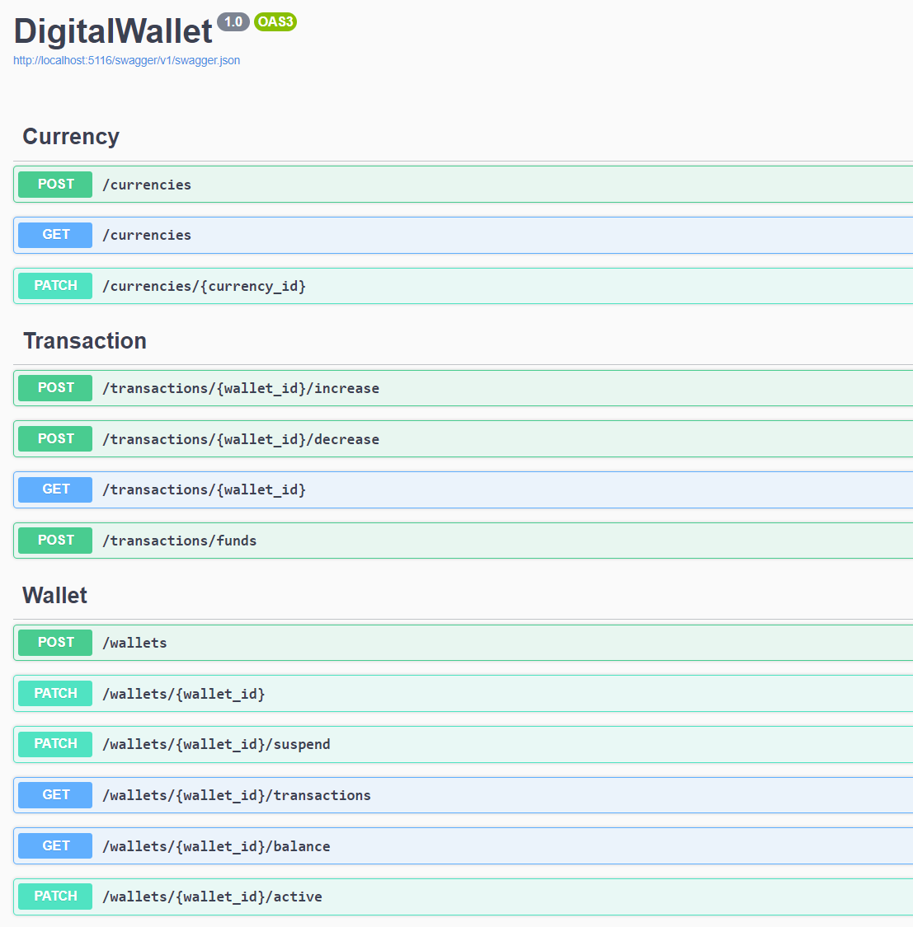Open GET /wallets/{wallet_id}/transactions operation
Screen dimensions: 913x927
(x=463, y=795)
